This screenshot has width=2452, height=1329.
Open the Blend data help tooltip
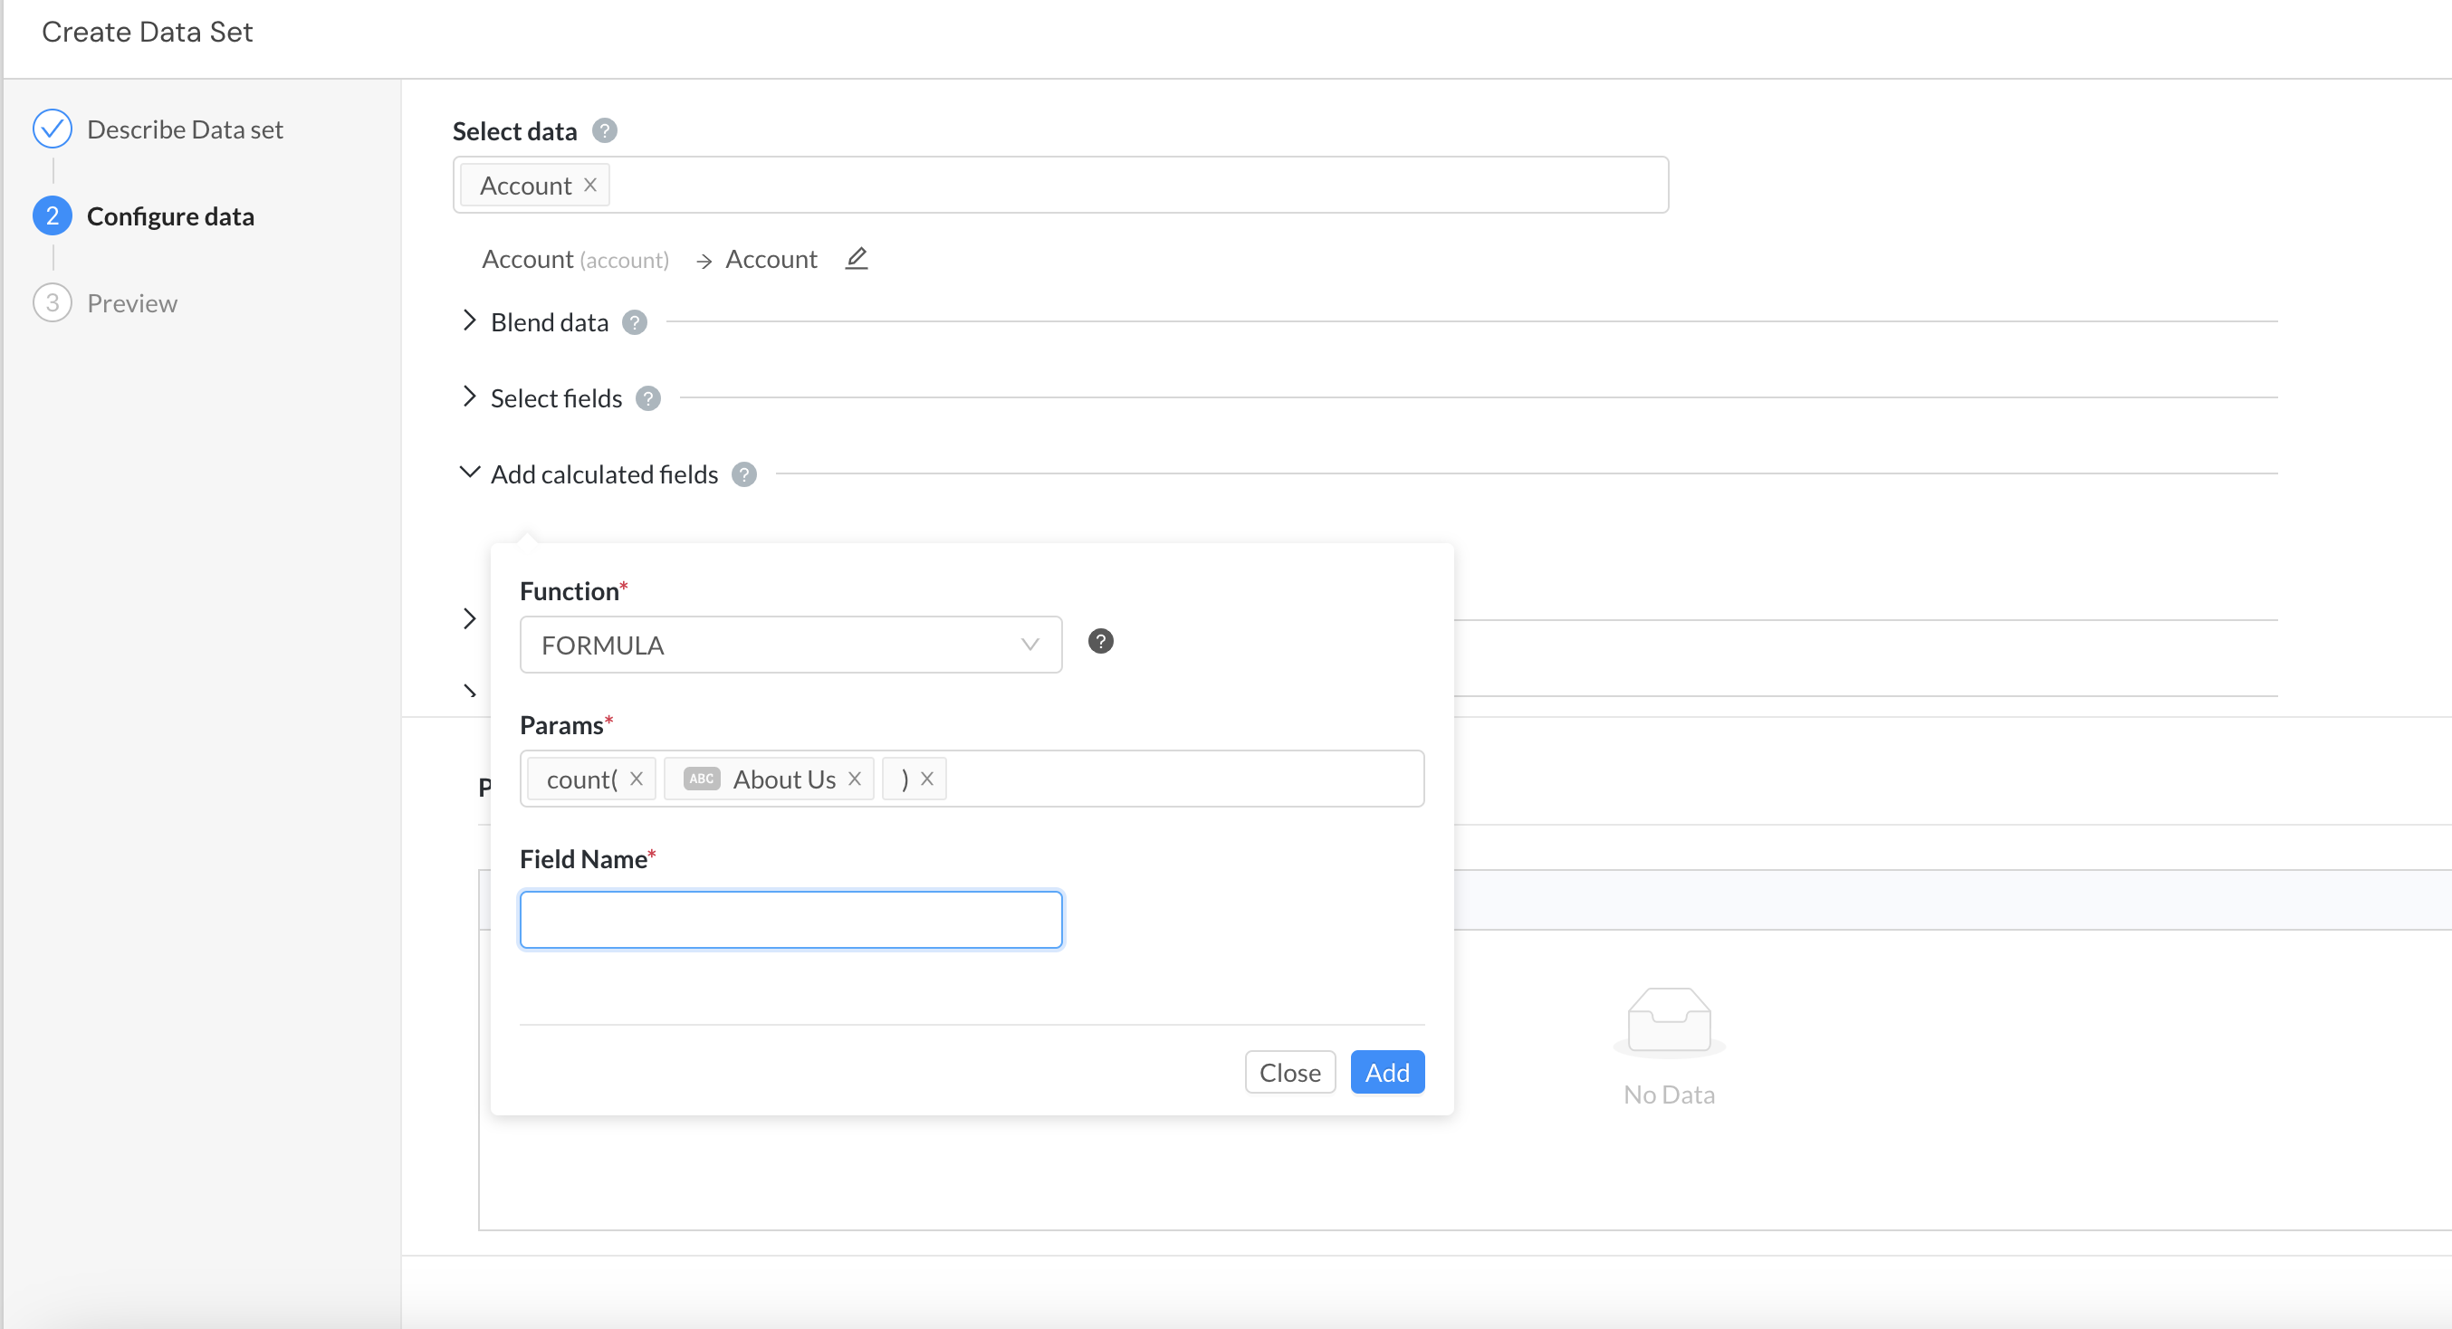[635, 322]
